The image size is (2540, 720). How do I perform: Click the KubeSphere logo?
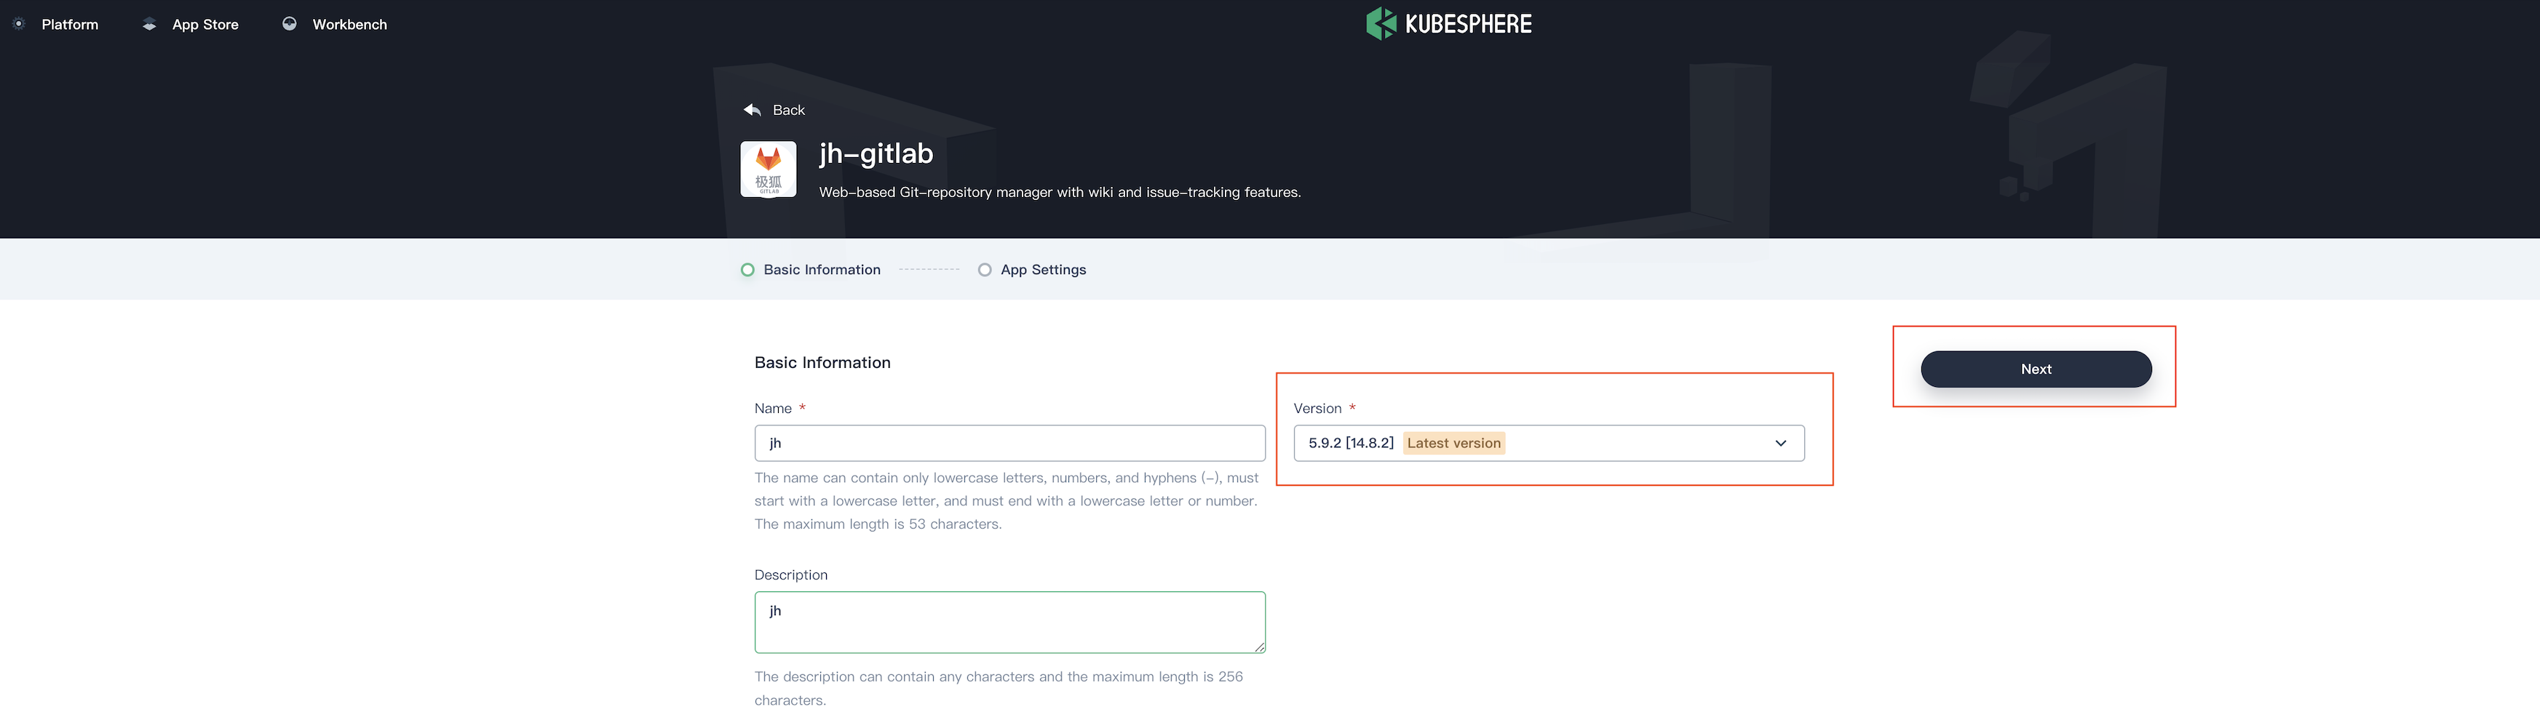(x=1448, y=24)
